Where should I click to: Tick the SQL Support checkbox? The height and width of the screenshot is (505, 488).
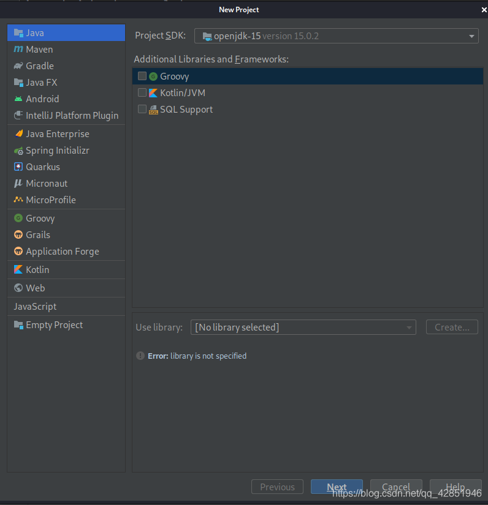pos(142,110)
